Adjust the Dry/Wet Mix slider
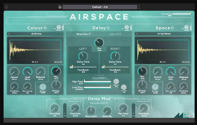Image resolution: width=197 pixels, height=125 pixels. [x=182, y=14]
